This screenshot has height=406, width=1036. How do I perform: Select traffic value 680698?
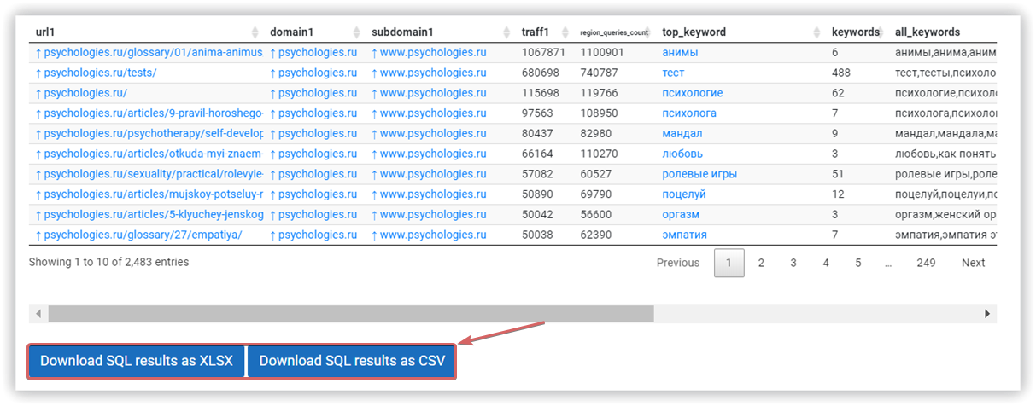[x=541, y=72]
